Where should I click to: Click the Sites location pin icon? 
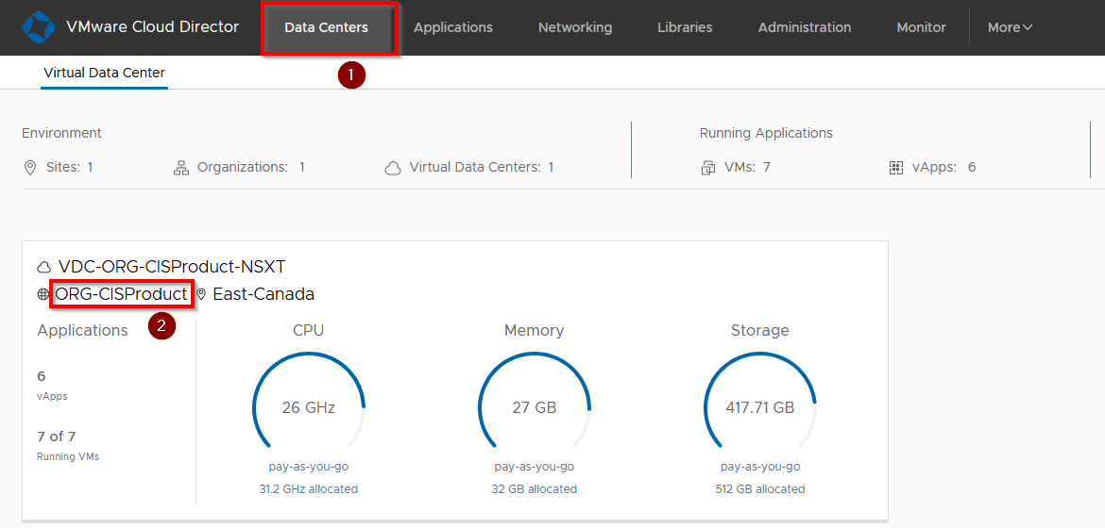[x=29, y=168]
